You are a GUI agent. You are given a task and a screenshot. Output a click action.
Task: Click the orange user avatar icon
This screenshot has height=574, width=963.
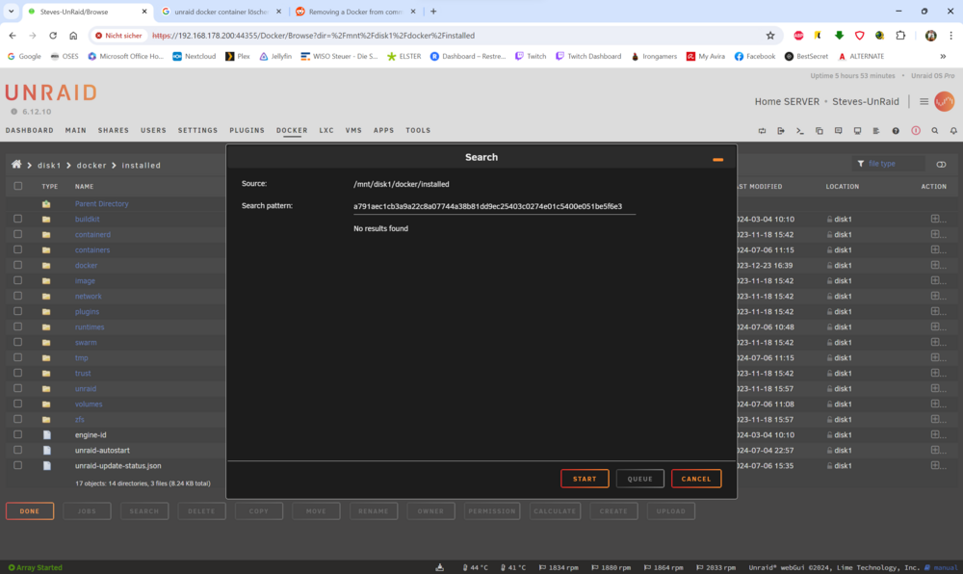[x=944, y=101]
